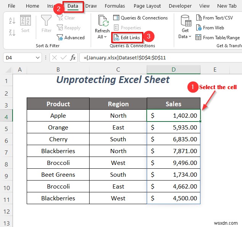Image resolution: width=242 pixels, height=227 pixels.
Task: Click the Sales header cell
Action: [x=173, y=104]
